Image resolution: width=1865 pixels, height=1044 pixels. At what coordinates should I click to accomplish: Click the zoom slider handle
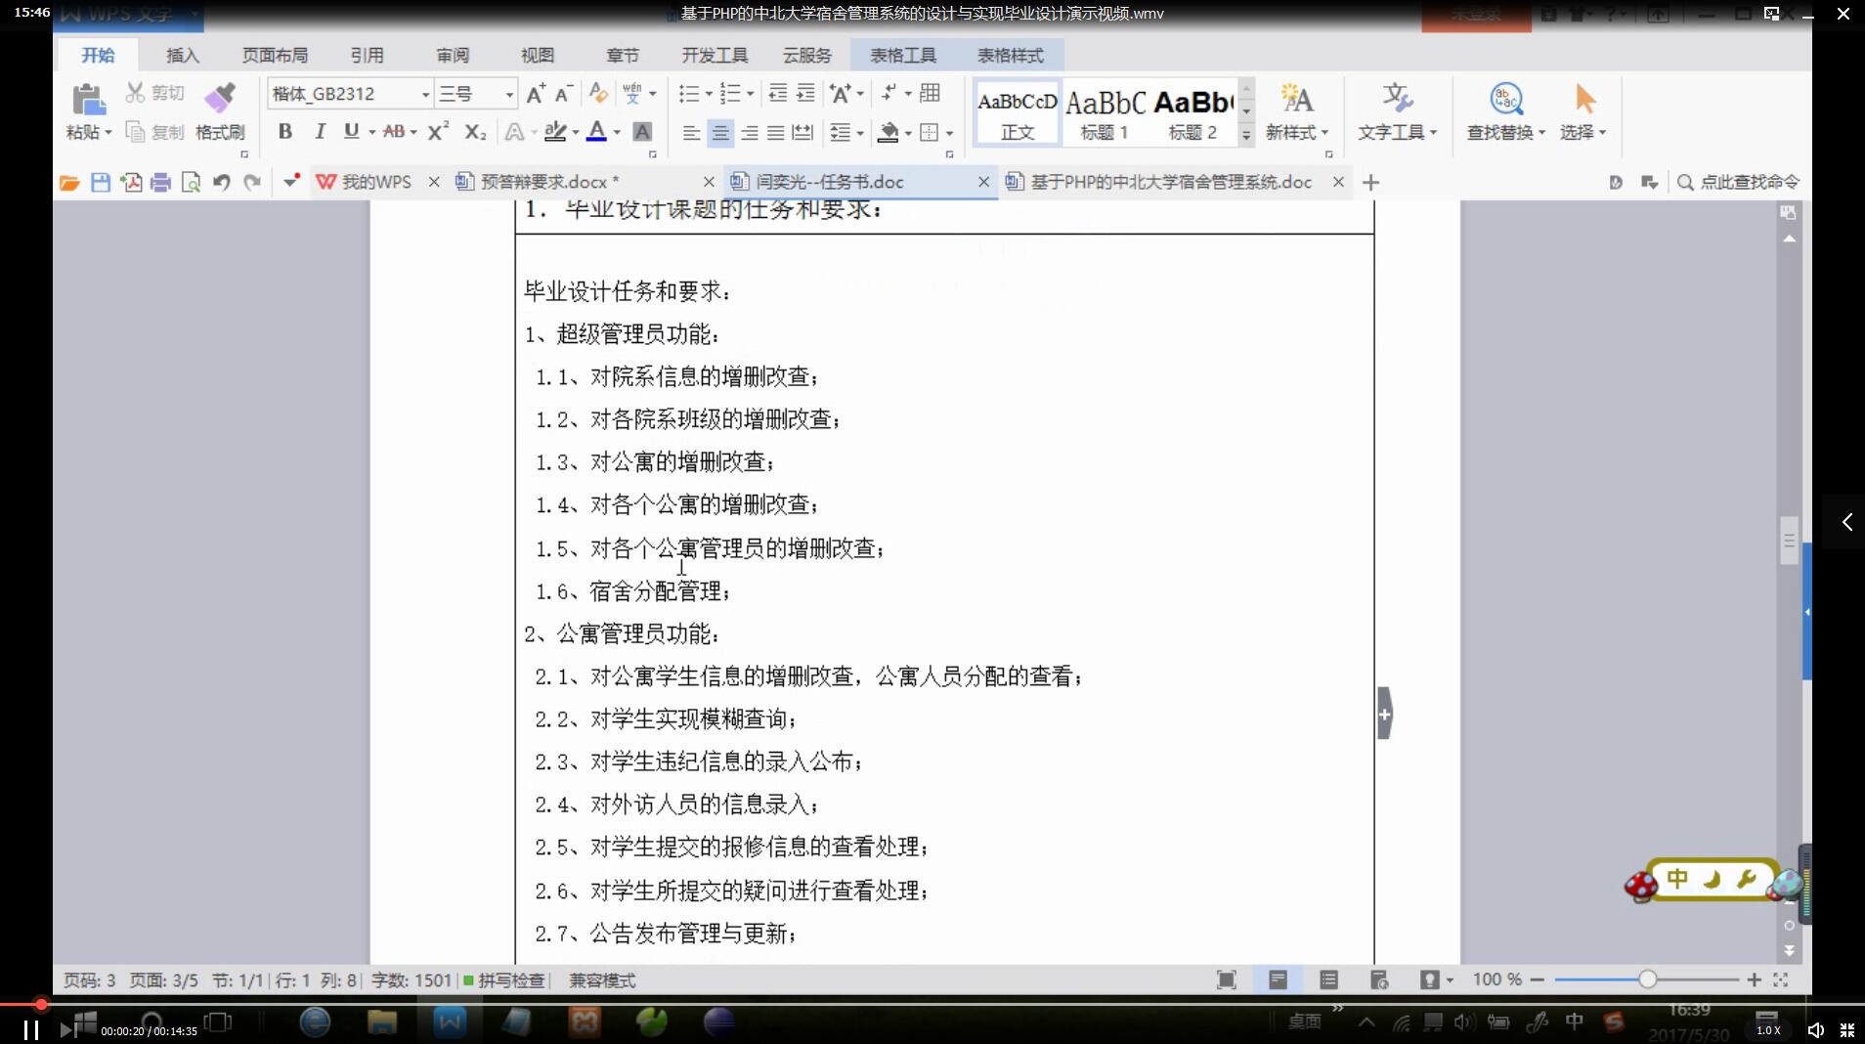[x=1648, y=979]
